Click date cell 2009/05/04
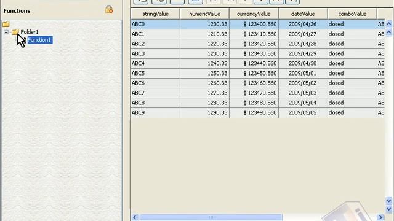394x221 pixels. (303, 103)
